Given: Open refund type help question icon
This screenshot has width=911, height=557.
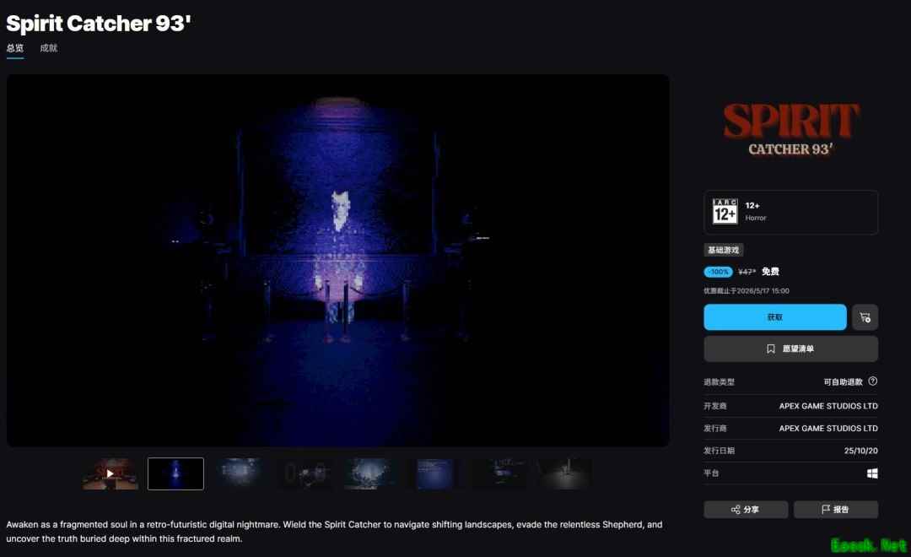Looking at the screenshot, I should click(873, 381).
